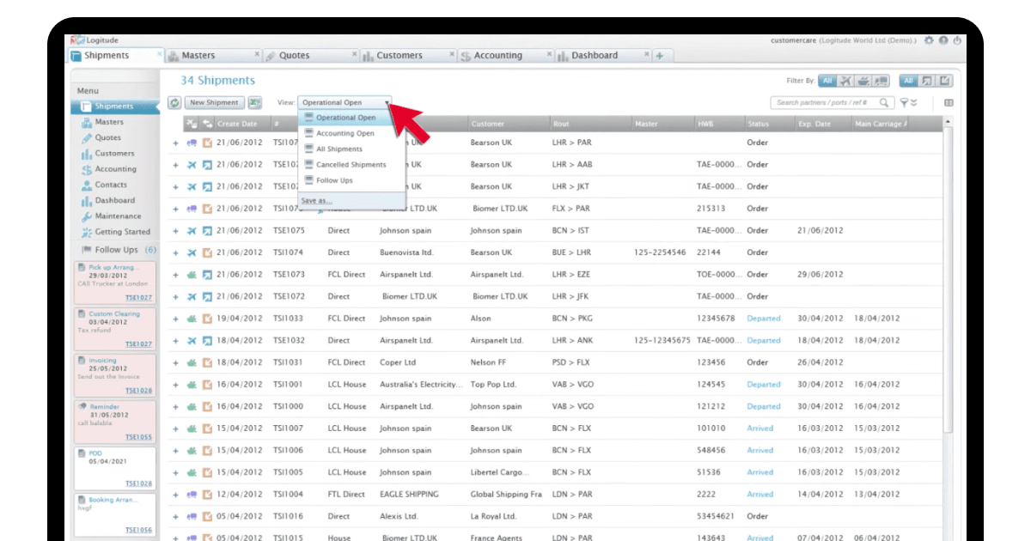Screen dimensions: 1031x541
Task: Click air mode icon on TSI1074 row
Action: (x=192, y=252)
